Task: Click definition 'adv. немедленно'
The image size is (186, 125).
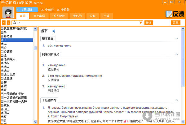Action: click(60, 45)
